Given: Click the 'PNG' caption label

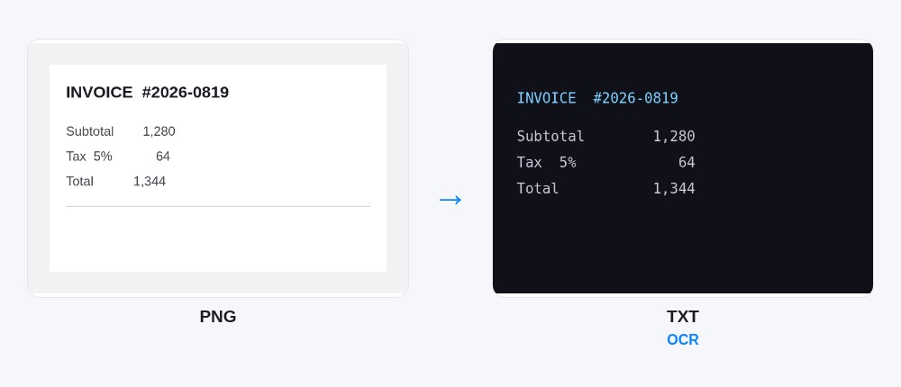Looking at the screenshot, I should (218, 317).
